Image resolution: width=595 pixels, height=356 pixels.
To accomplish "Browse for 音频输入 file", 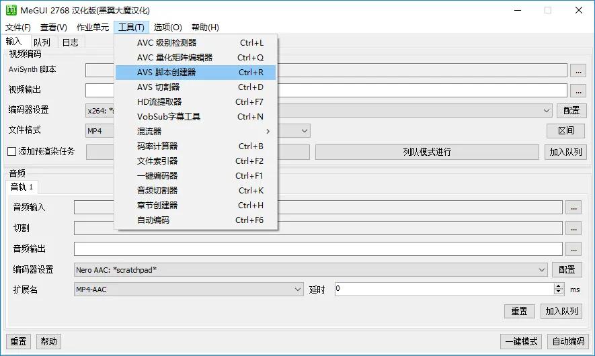I will 573,208.
